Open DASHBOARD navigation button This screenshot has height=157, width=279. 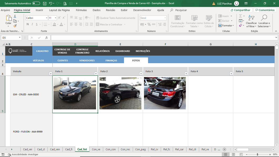point(123,51)
